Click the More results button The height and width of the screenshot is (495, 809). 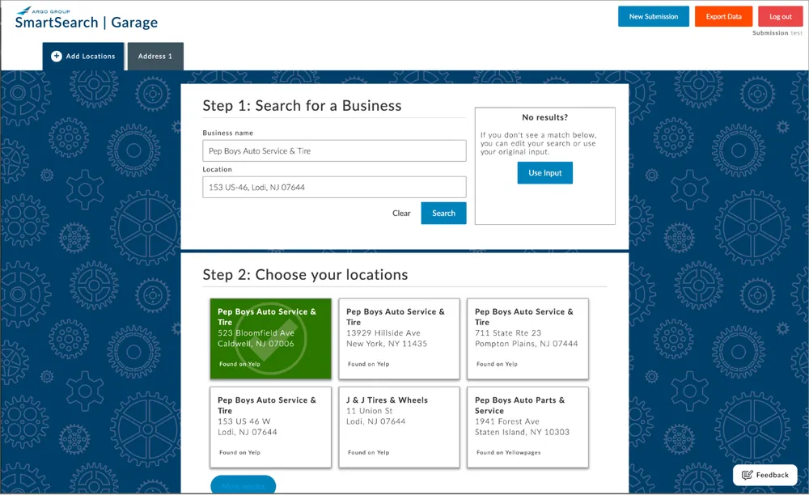click(243, 485)
